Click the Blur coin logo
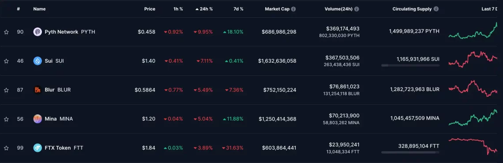This screenshot has width=503, height=163. pos(38,90)
